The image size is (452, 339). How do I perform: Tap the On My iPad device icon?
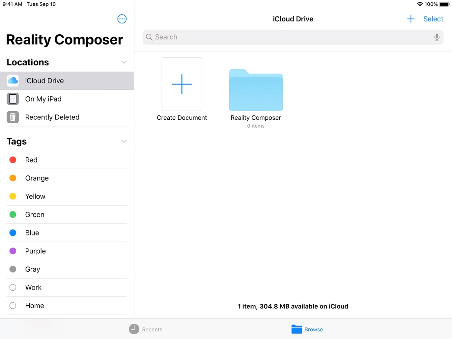pos(13,99)
